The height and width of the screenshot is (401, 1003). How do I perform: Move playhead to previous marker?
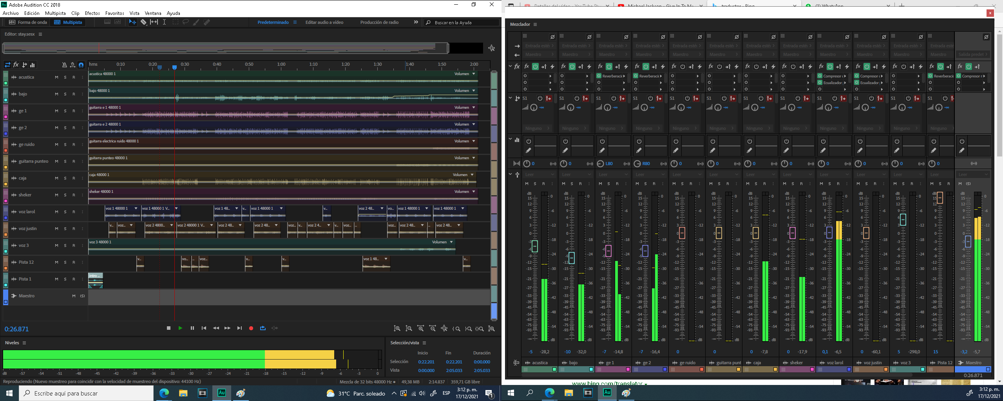(x=204, y=328)
